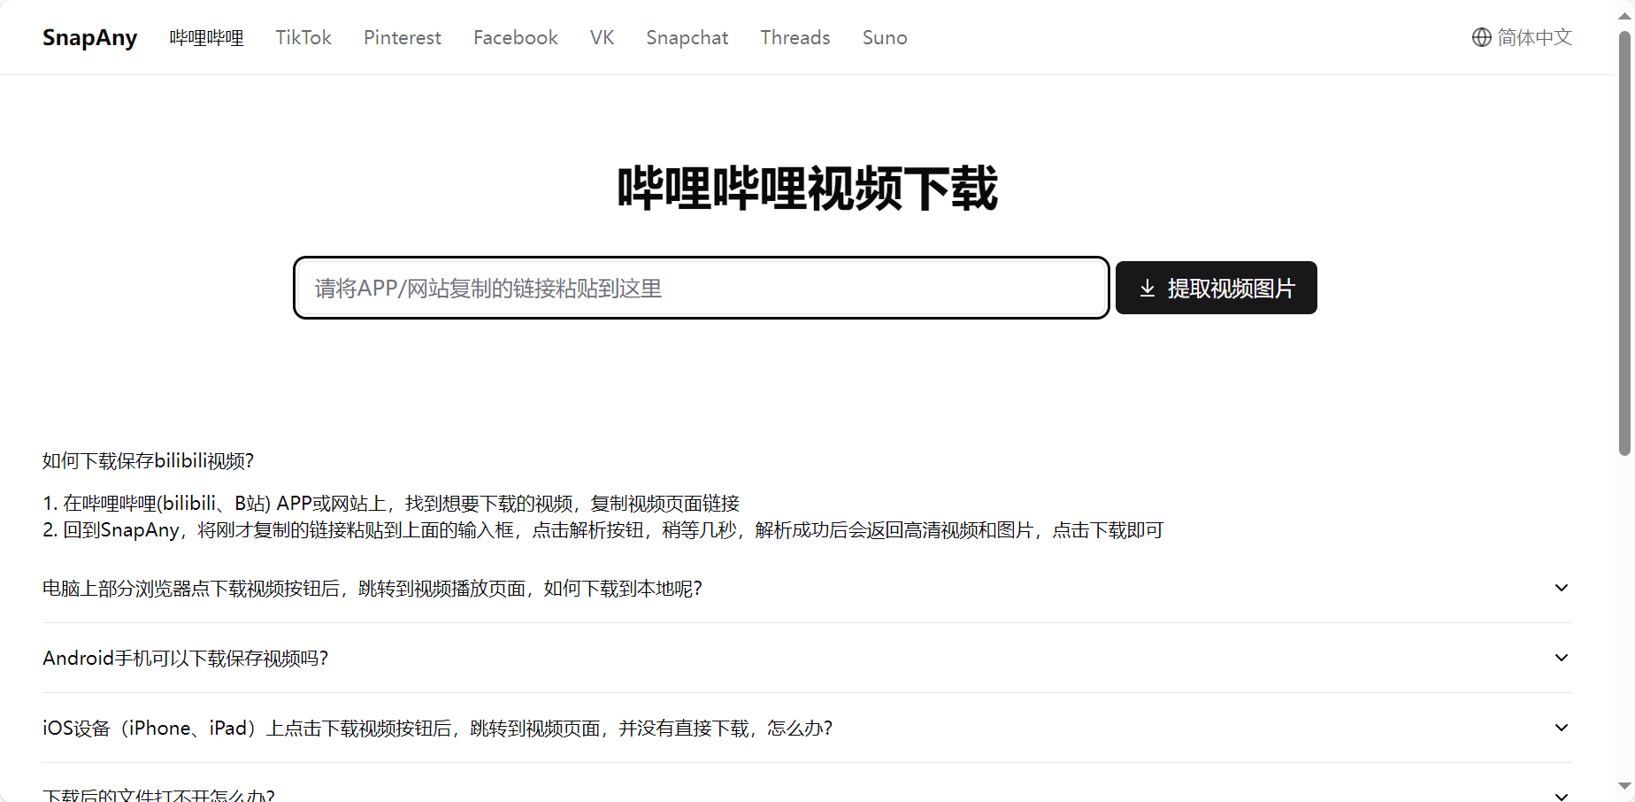Open the TikTok downloader page

[303, 37]
